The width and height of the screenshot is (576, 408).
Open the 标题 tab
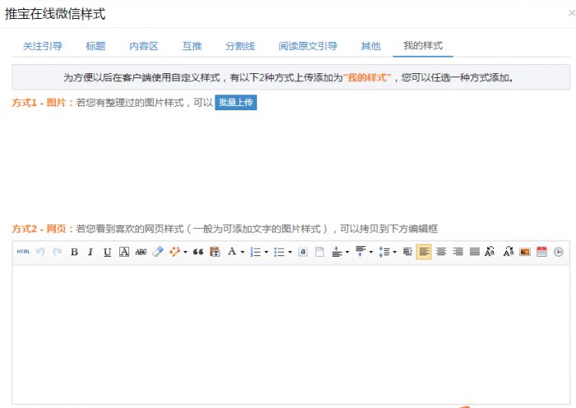pyautogui.click(x=95, y=46)
